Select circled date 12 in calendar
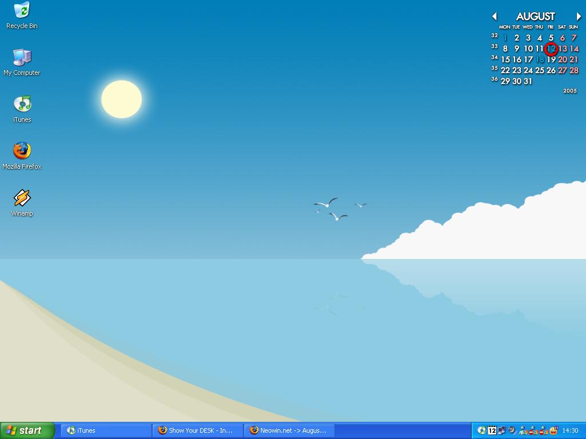 (551, 49)
